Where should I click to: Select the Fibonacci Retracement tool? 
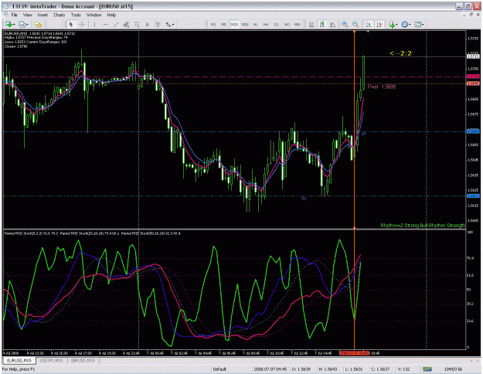(137, 24)
